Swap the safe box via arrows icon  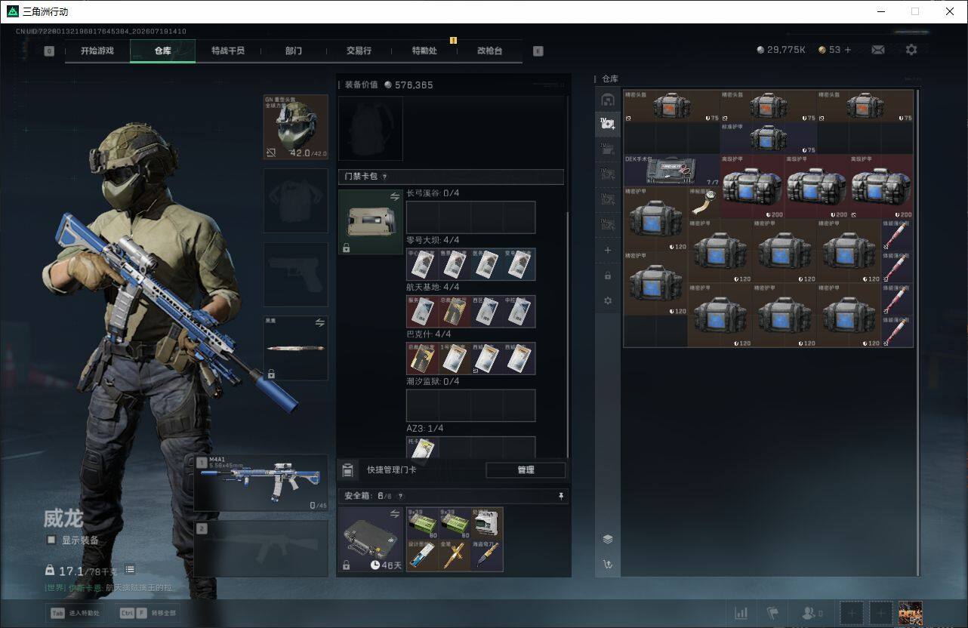point(395,513)
